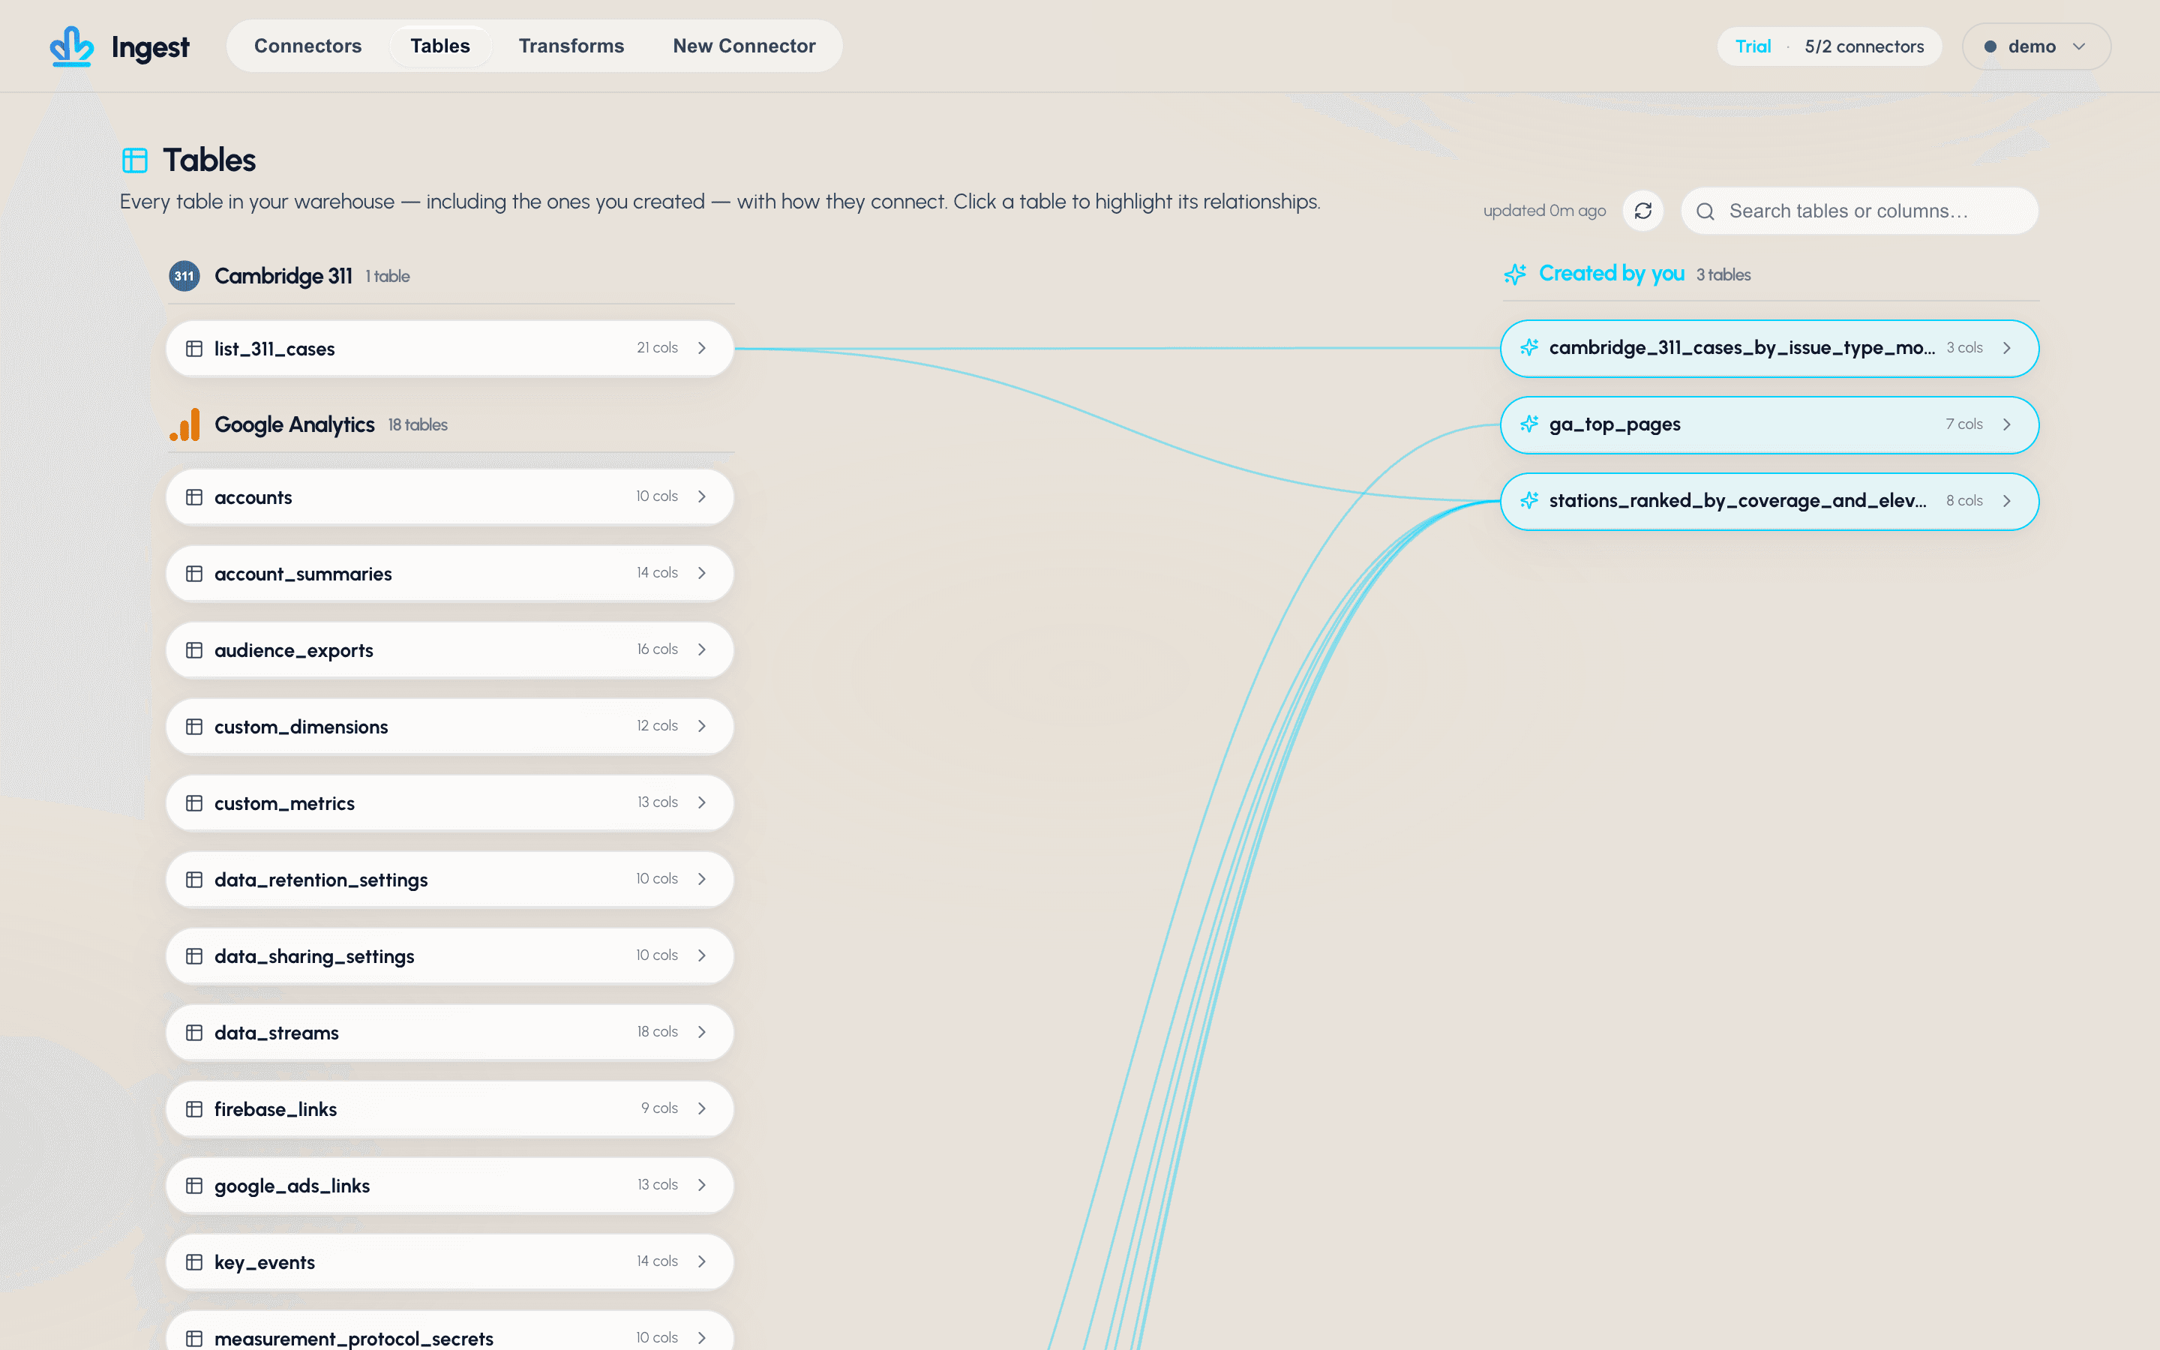Click the '18 cols' label on data_streams

(657, 1031)
